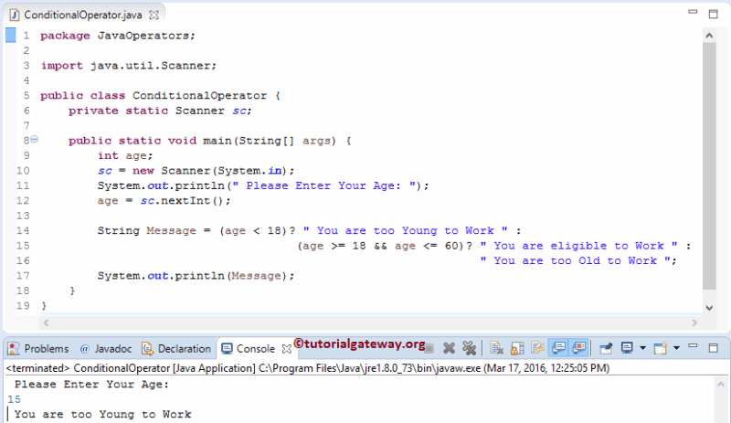Click line number 14 in gutter
The width and height of the screenshot is (731, 423).
click(x=23, y=230)
